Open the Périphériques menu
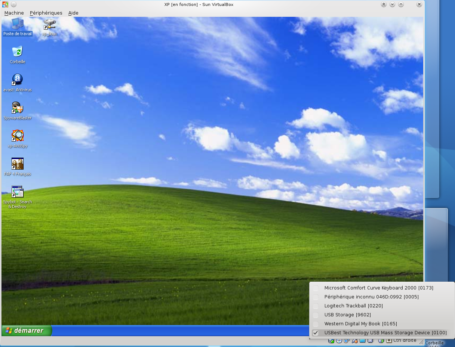The height and width of the screenshot is (347, 455). tap(46, 13)
